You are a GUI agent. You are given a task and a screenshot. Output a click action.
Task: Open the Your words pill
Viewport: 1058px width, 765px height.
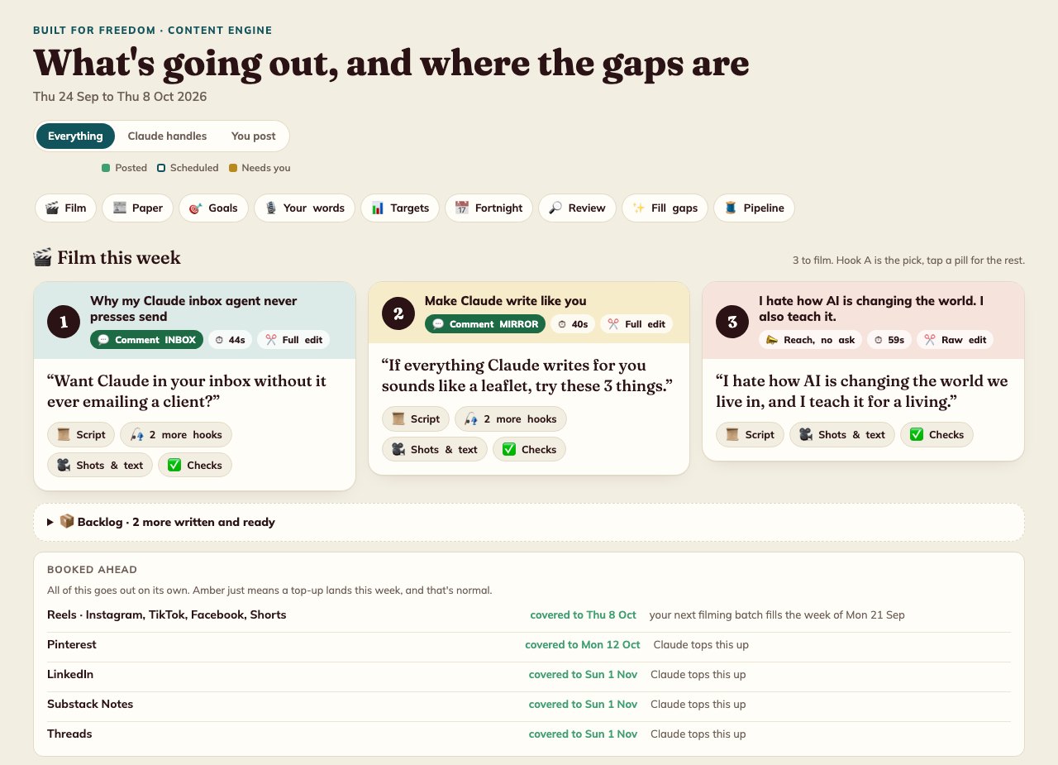point(304,208)
